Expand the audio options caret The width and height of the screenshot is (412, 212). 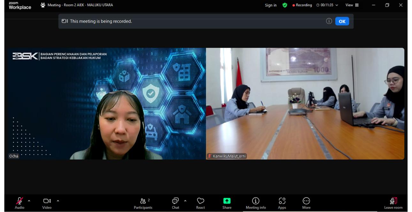tap(29, 201)
